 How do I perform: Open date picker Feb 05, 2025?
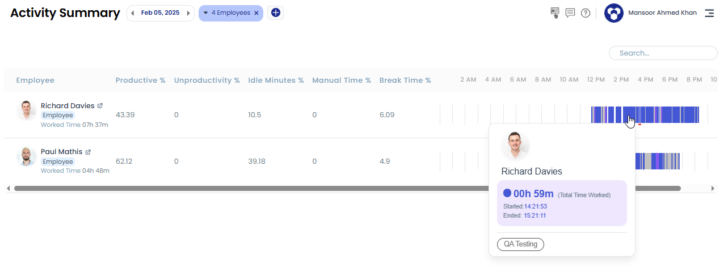[160, 13]
